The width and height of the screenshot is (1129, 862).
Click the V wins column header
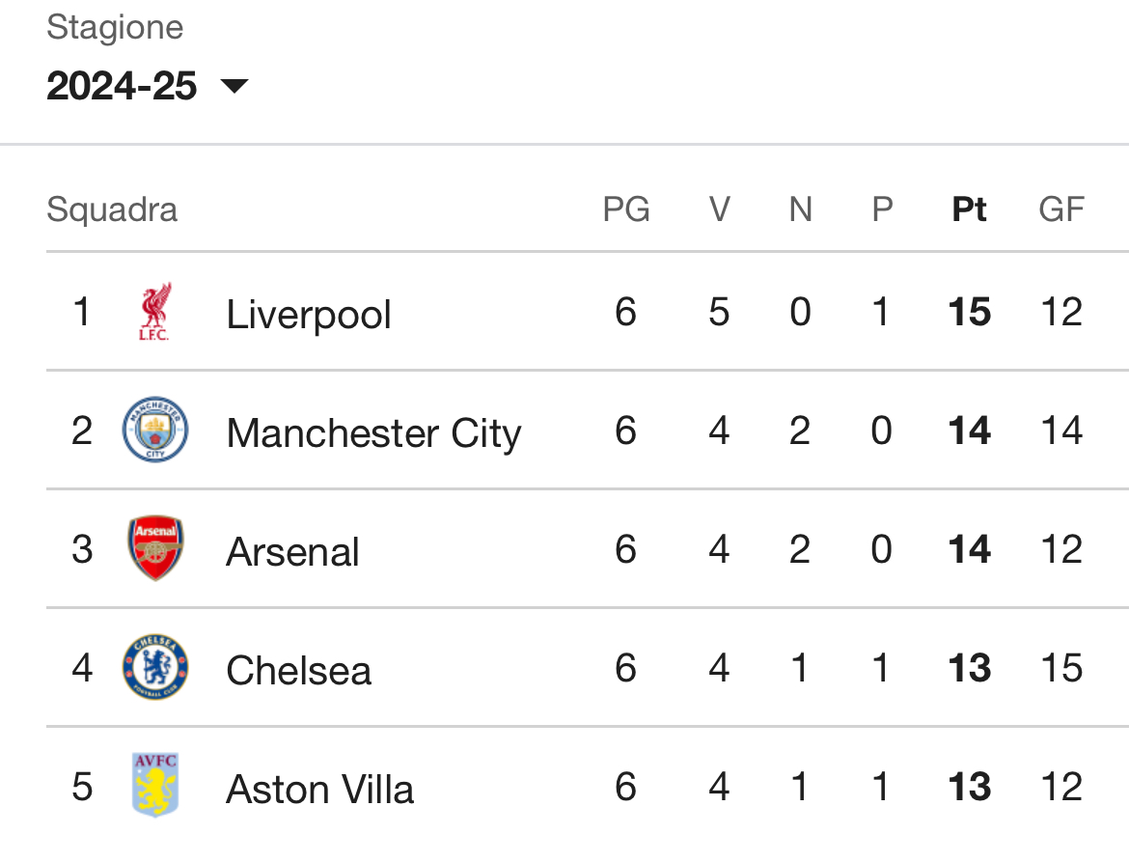[719, 209]
